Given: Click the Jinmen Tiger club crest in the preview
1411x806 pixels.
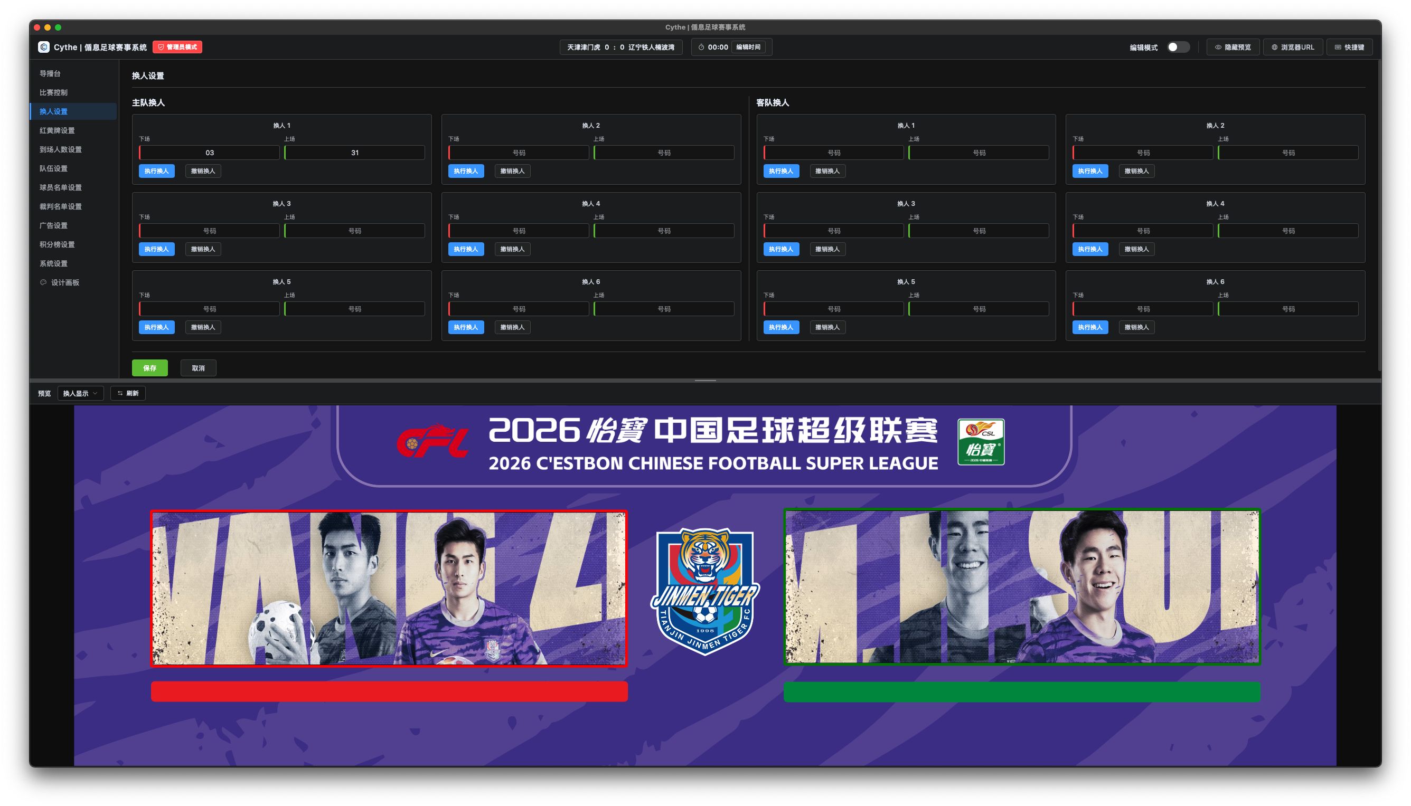Looking at the screenshot, I should coord(705,591).
